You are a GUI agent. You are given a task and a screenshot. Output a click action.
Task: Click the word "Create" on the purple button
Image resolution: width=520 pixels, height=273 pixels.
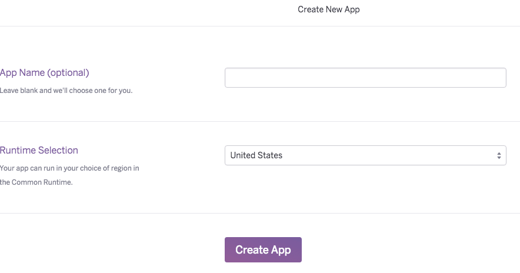coord(252,250)
